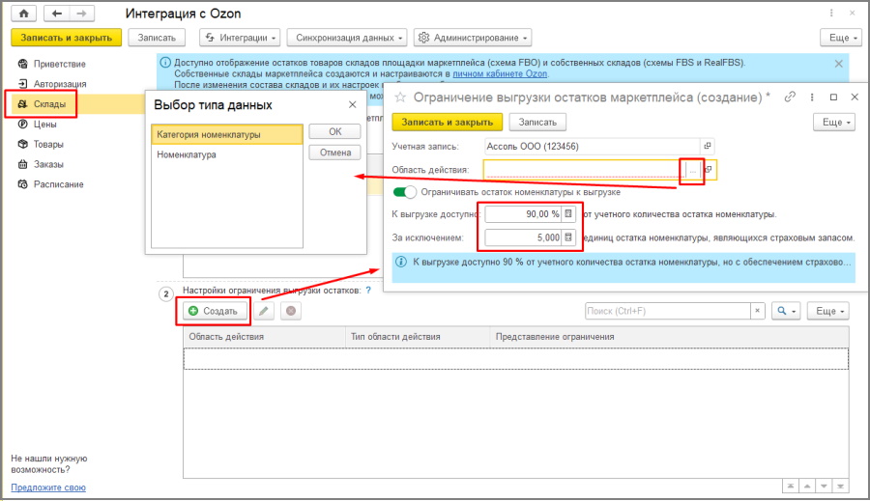
Task: Open the Область действия linked object icon
Action: (708, 170)
